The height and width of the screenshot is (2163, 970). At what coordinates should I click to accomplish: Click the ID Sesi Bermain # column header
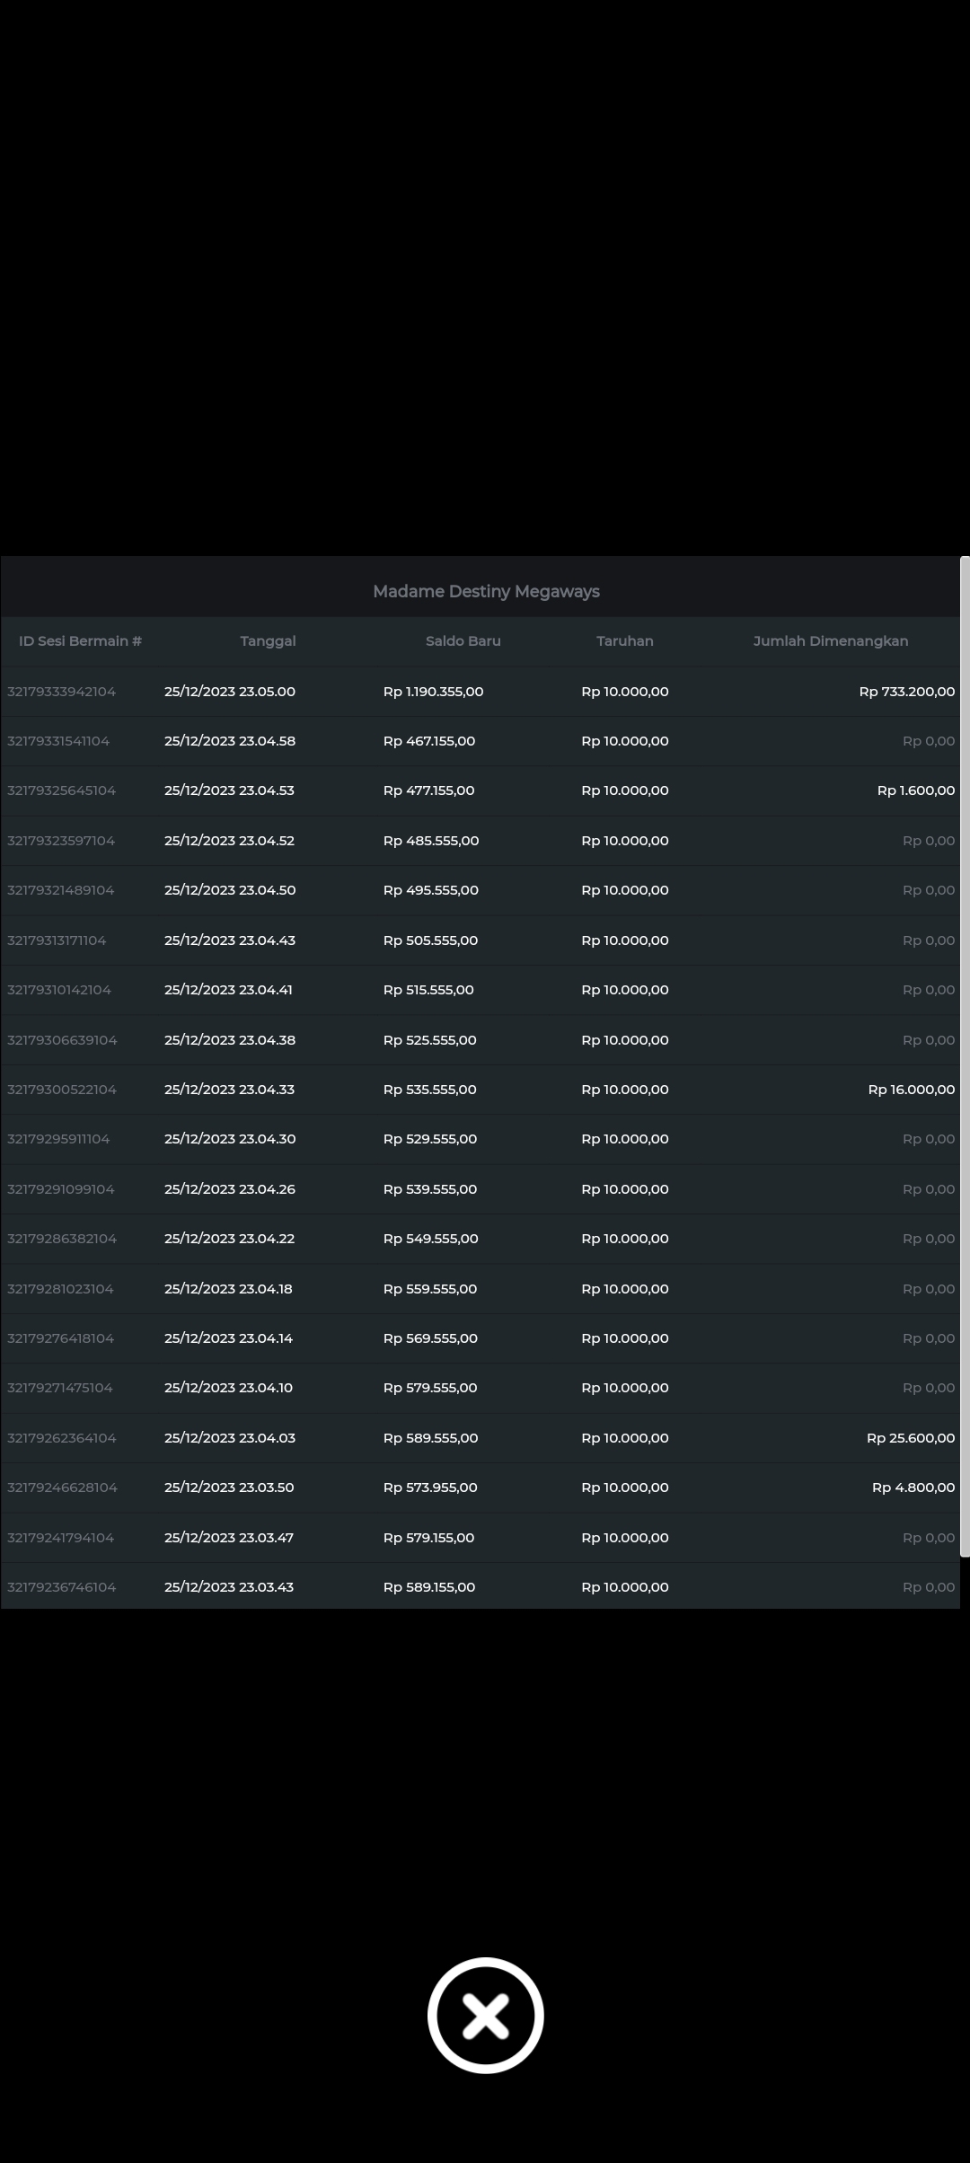pos(80,641)
